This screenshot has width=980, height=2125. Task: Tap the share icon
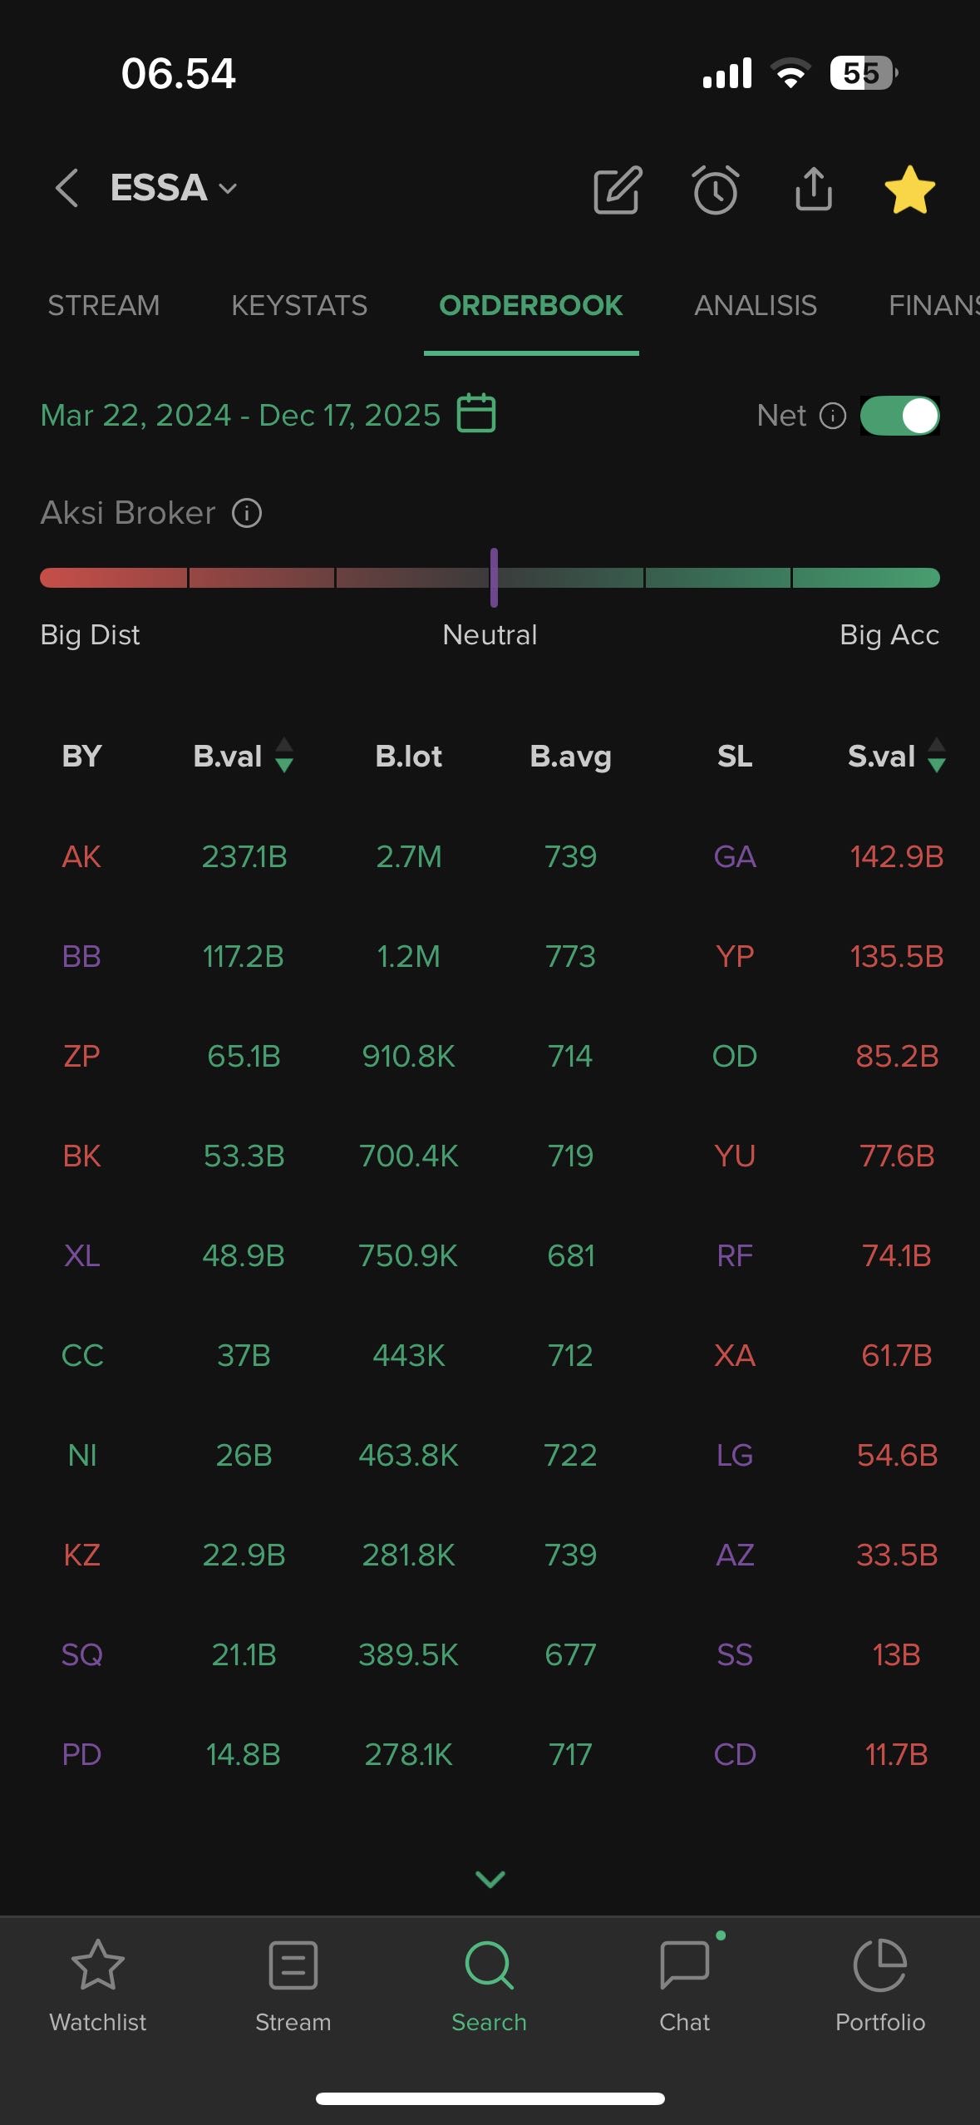coord(813,190)
